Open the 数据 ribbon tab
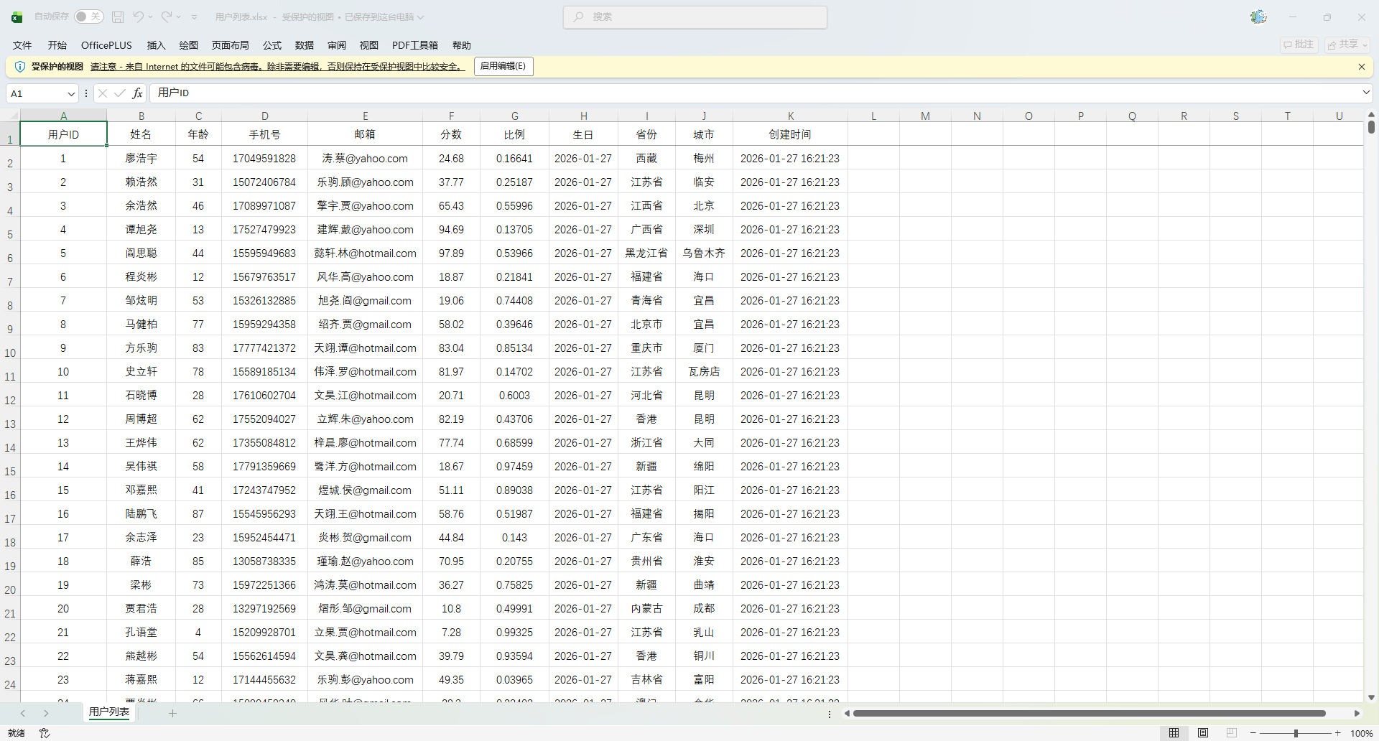1379x741 pixels. tap(305, 45)
